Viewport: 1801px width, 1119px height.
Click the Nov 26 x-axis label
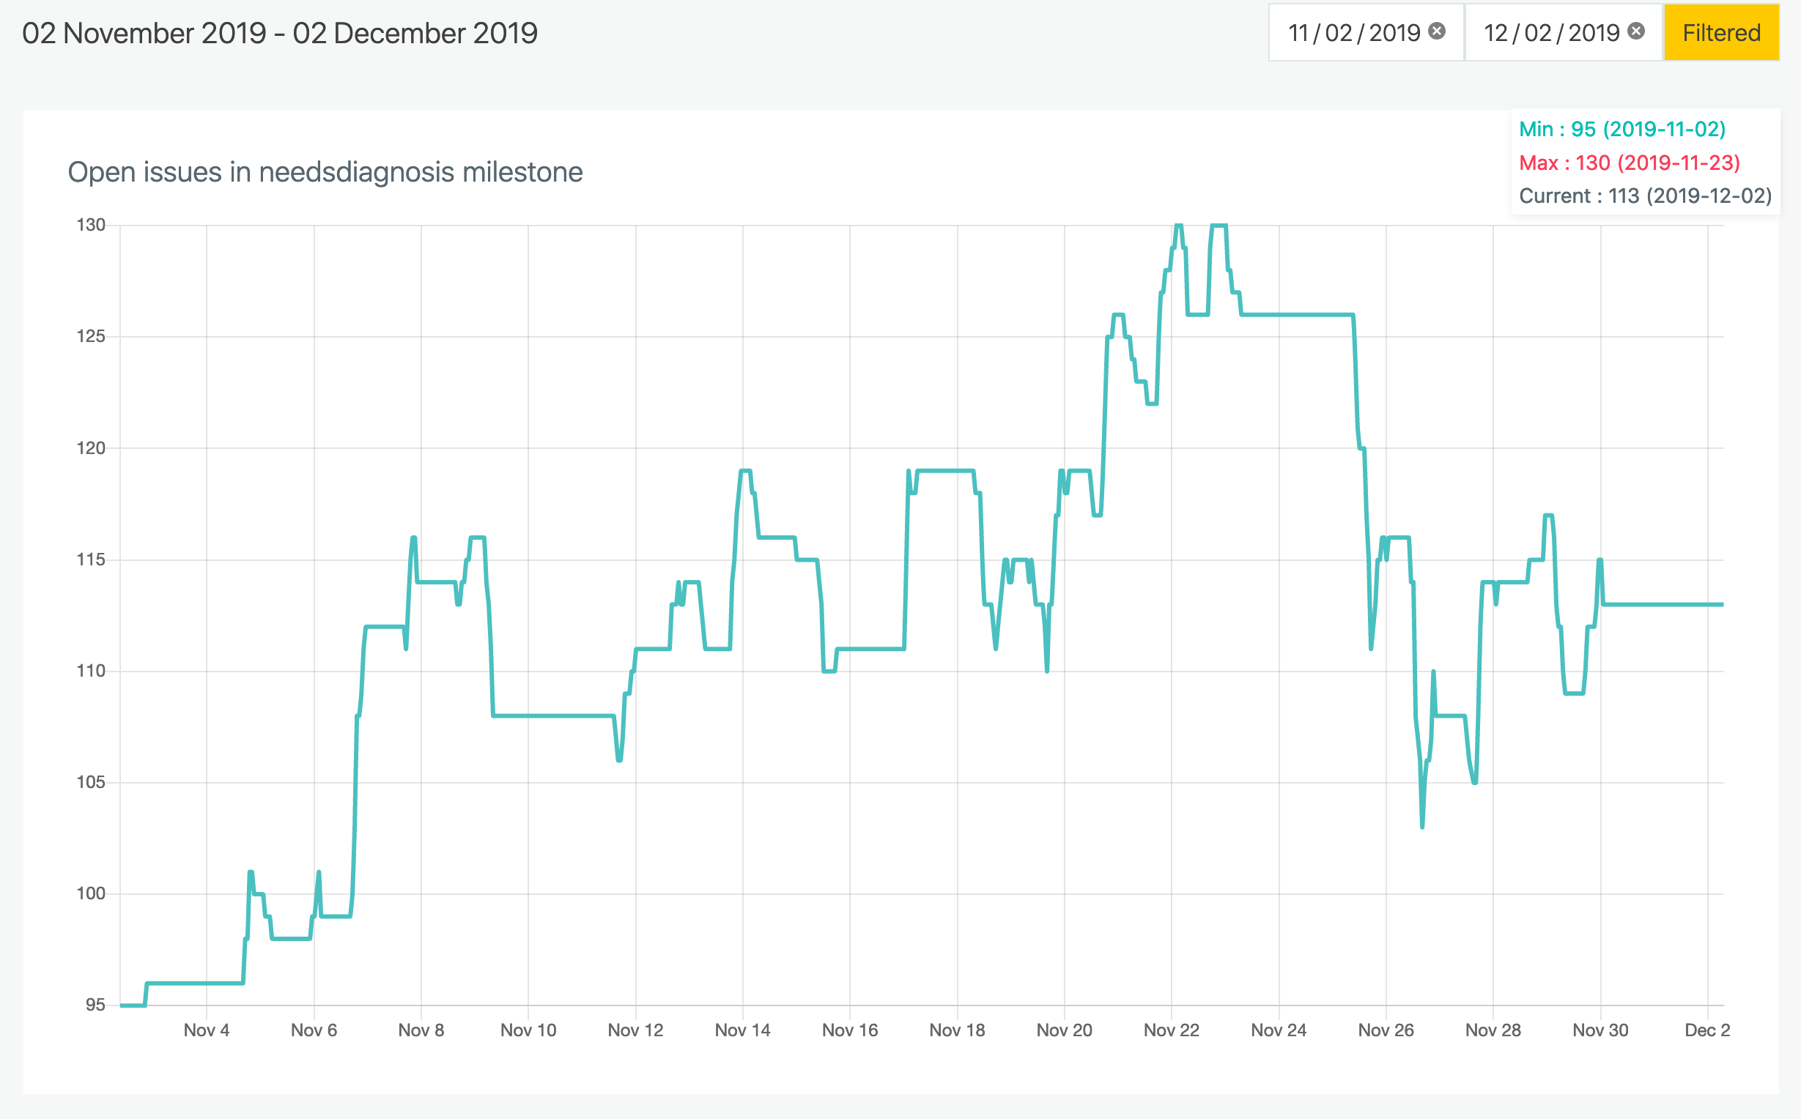click(x=1386, y=1030)
